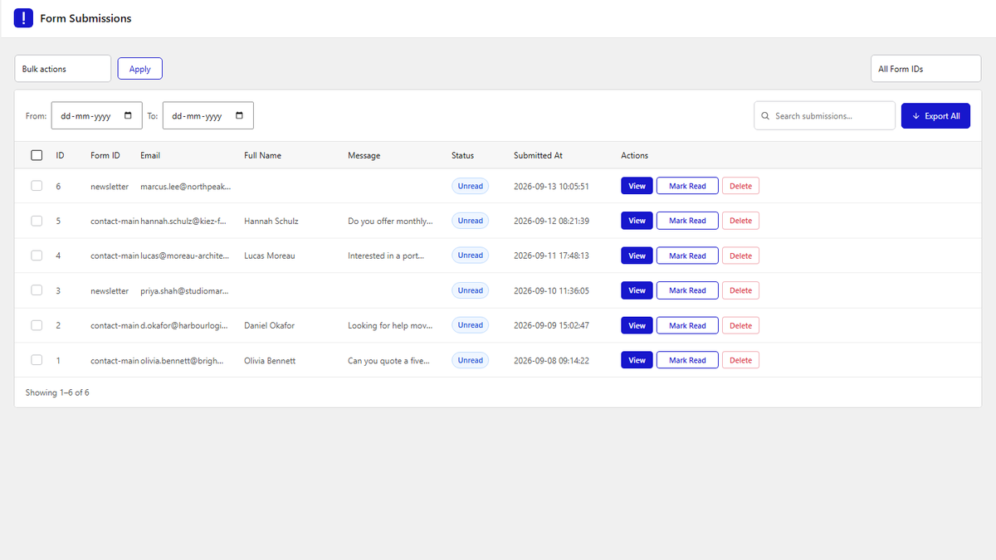Screen dimensions: 996x560
Task: View the priya.shah newsletter submission
Action: [637, 290]
